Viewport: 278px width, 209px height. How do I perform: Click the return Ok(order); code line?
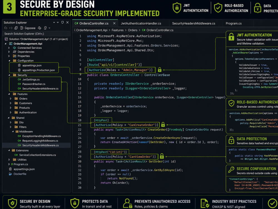(115, 183)
